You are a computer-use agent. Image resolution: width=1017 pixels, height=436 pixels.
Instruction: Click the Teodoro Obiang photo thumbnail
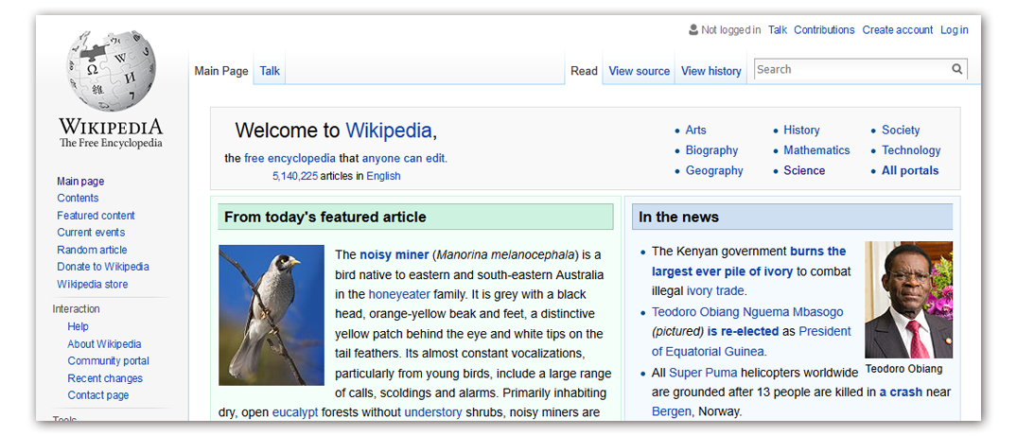tap(909, 300)
